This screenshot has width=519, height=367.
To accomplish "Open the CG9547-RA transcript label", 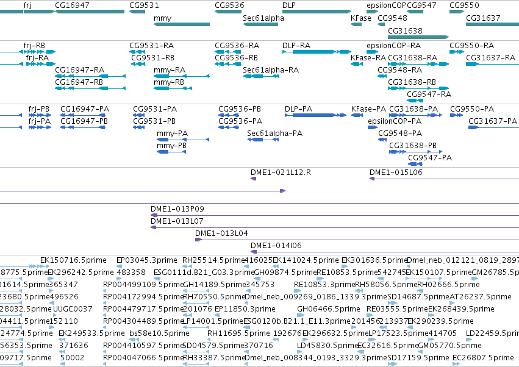I will [x=429, y=94].
